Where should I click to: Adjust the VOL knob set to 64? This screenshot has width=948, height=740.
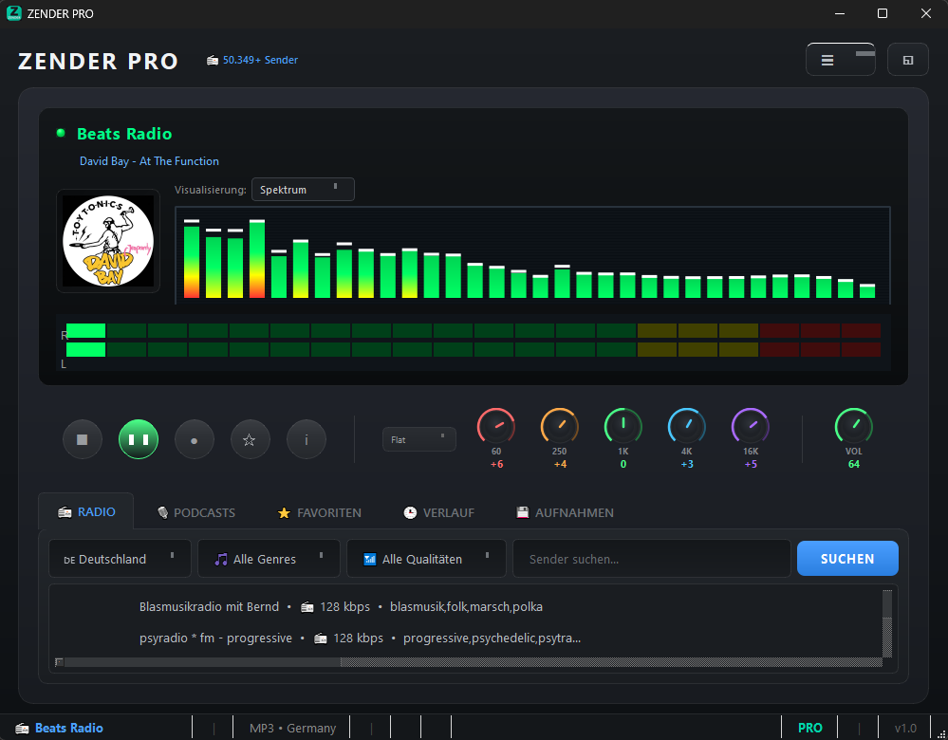pos(852,427)
